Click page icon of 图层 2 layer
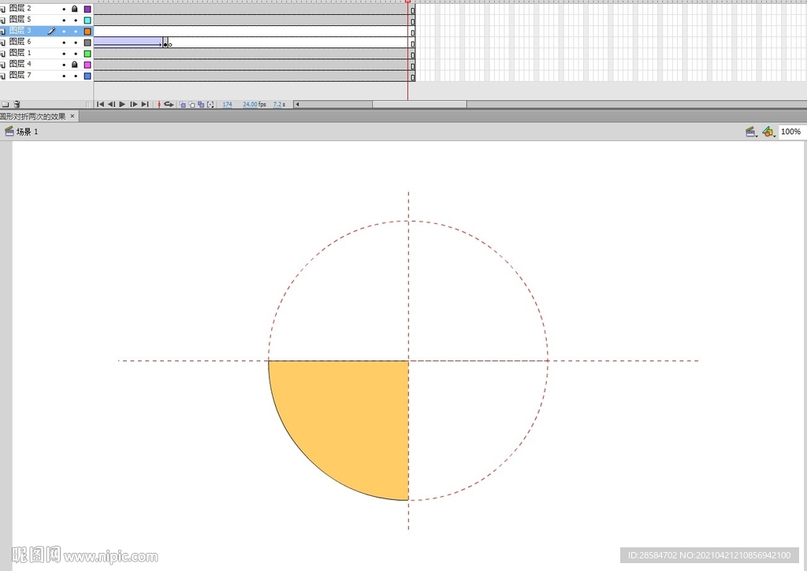This screenshot has width=807, height=571. [2, 9]
